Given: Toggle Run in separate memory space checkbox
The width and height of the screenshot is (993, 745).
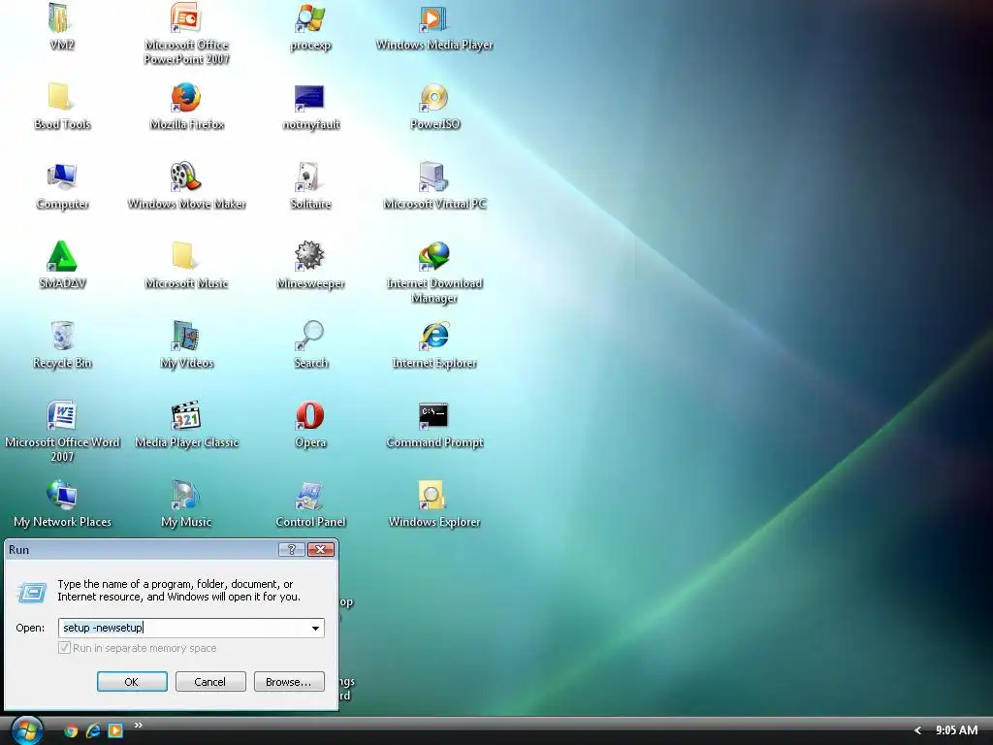Looking at the screenshot, I should pos(64,647).
